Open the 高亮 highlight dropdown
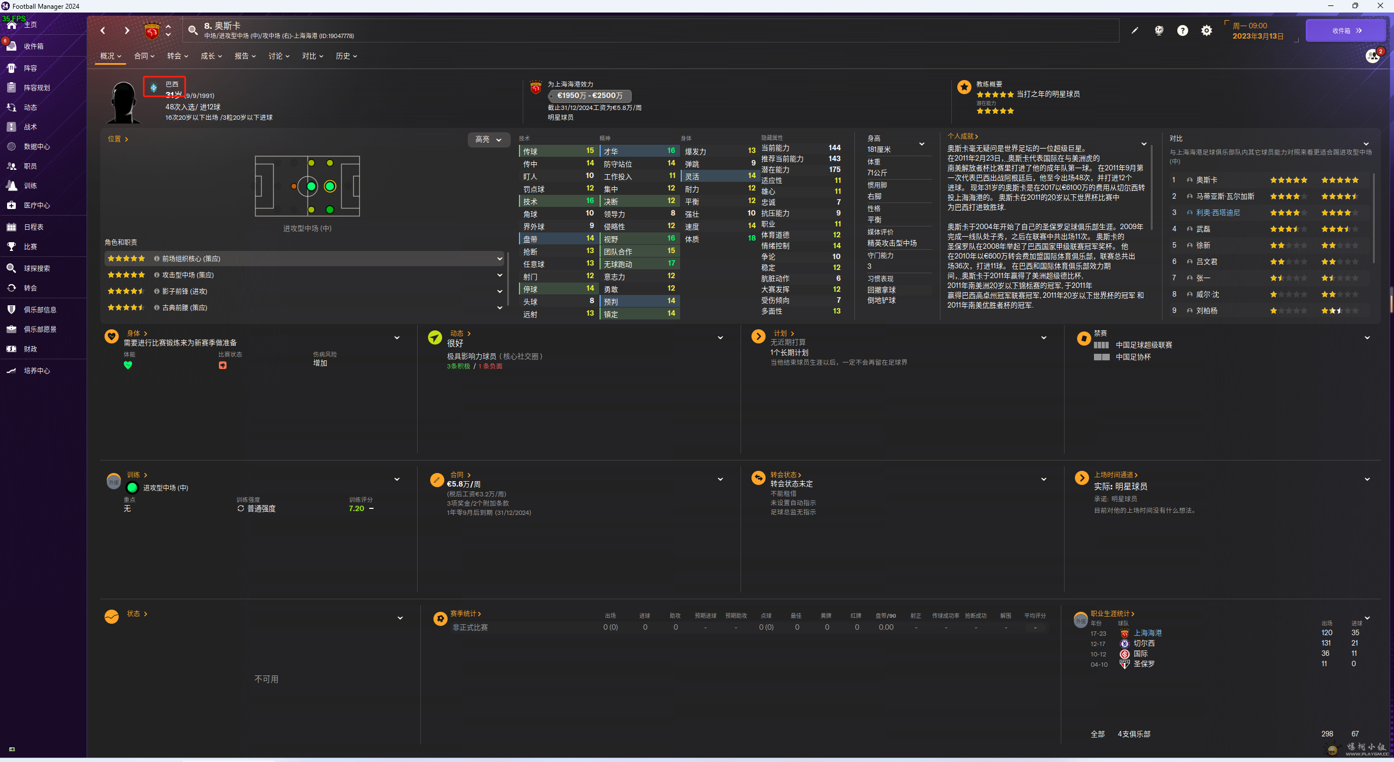Viewport: 1394px width, 762px height. [x=488, y=140]
